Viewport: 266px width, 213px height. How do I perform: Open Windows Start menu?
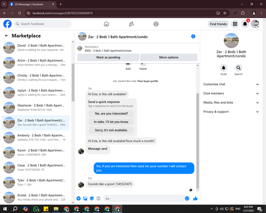(5, 209)
